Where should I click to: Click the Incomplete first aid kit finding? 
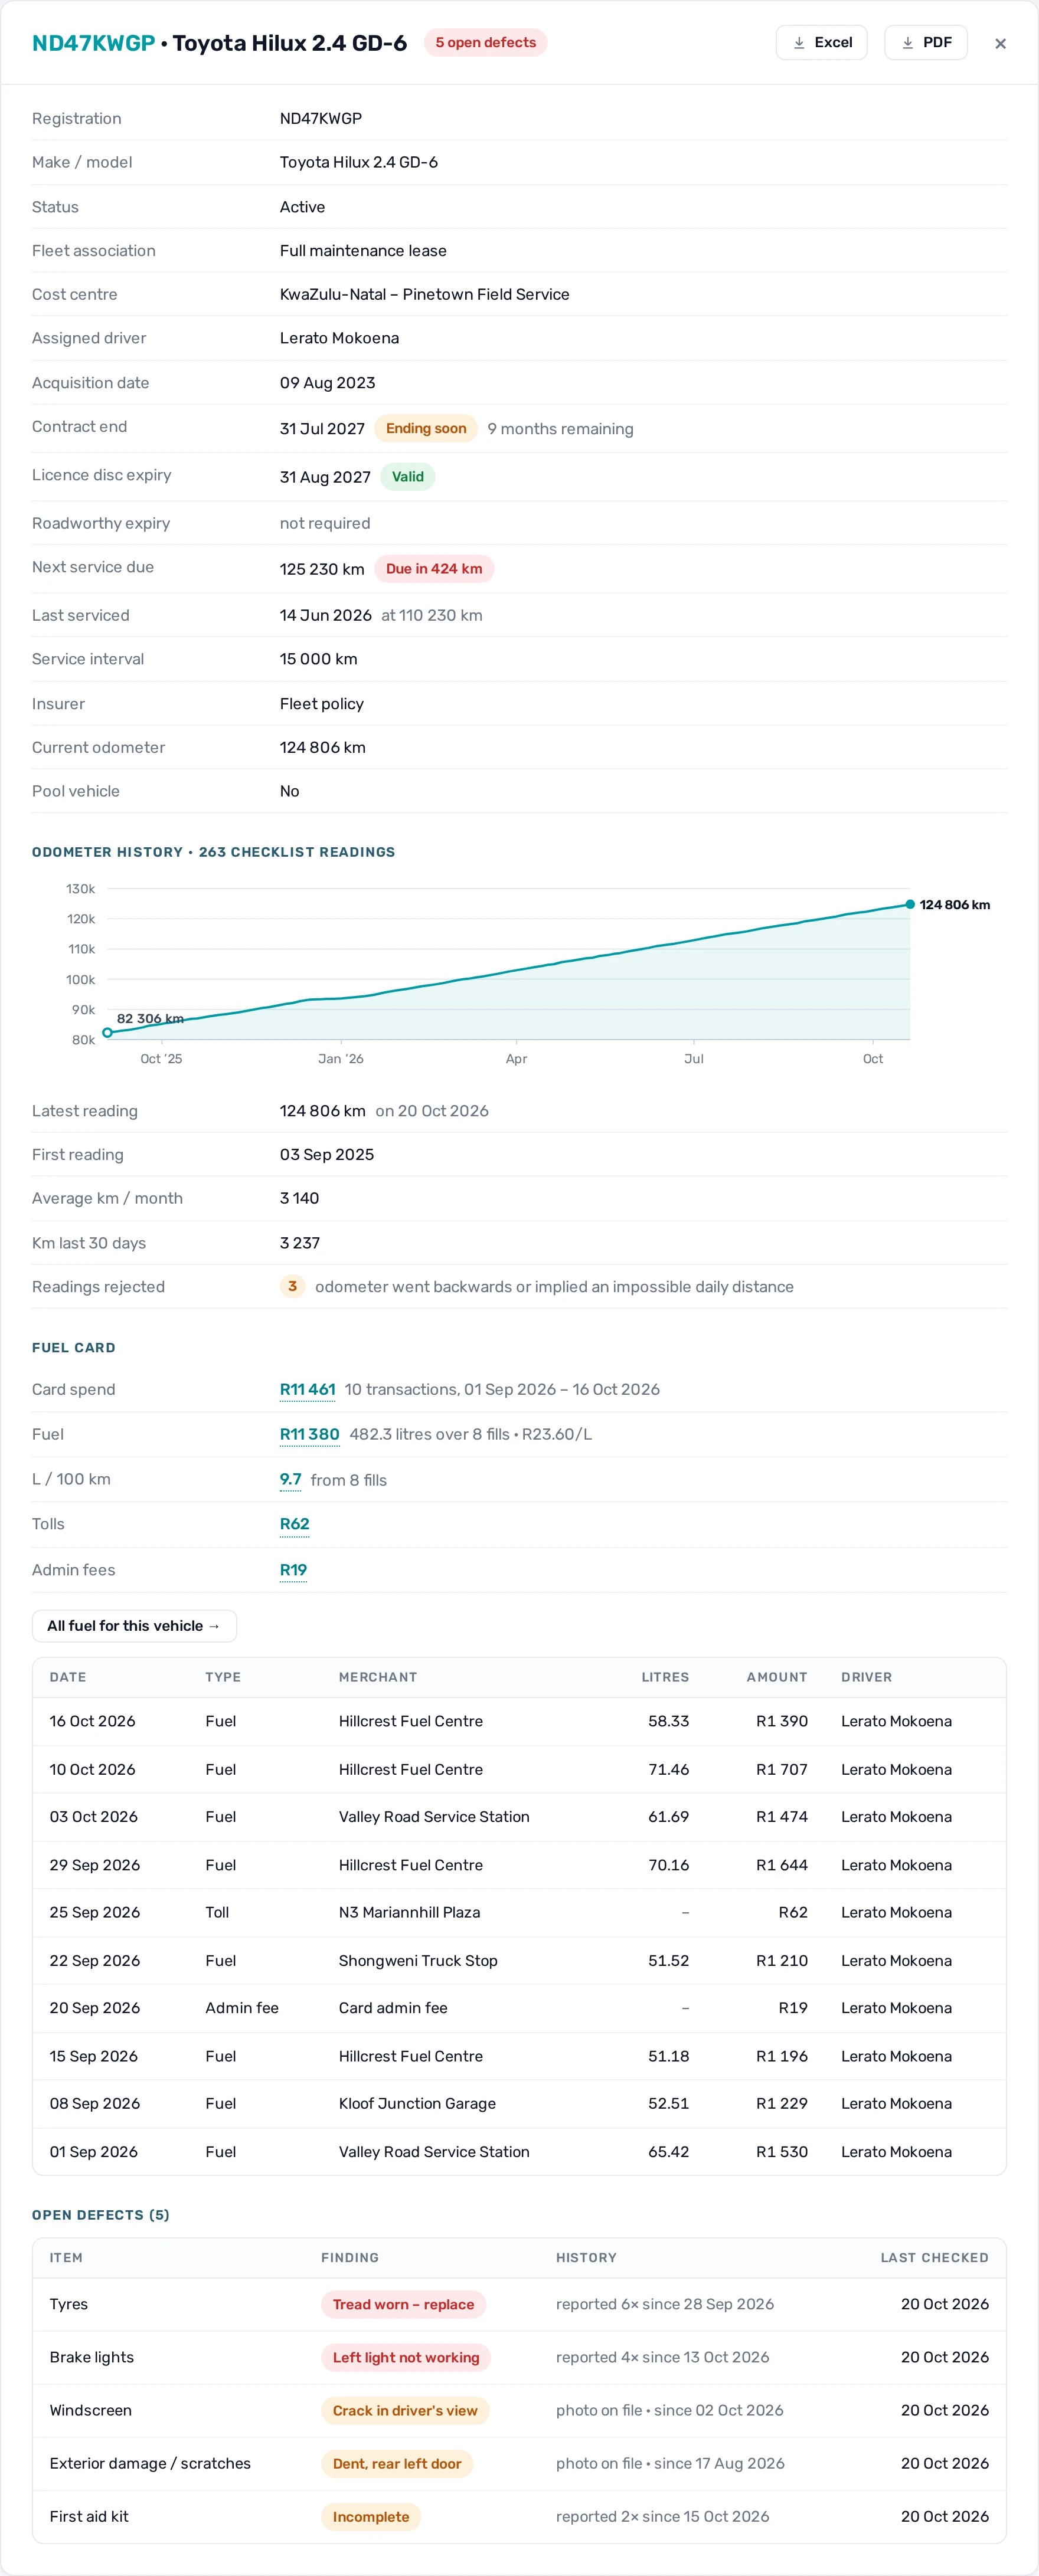[370, 2516]
